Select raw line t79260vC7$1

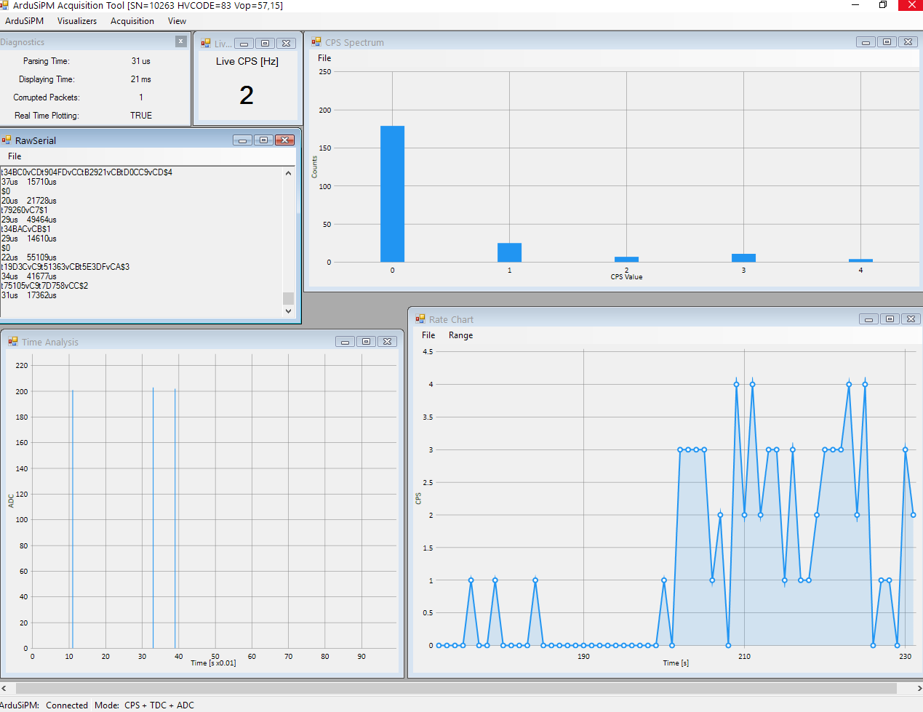[25, 210]
